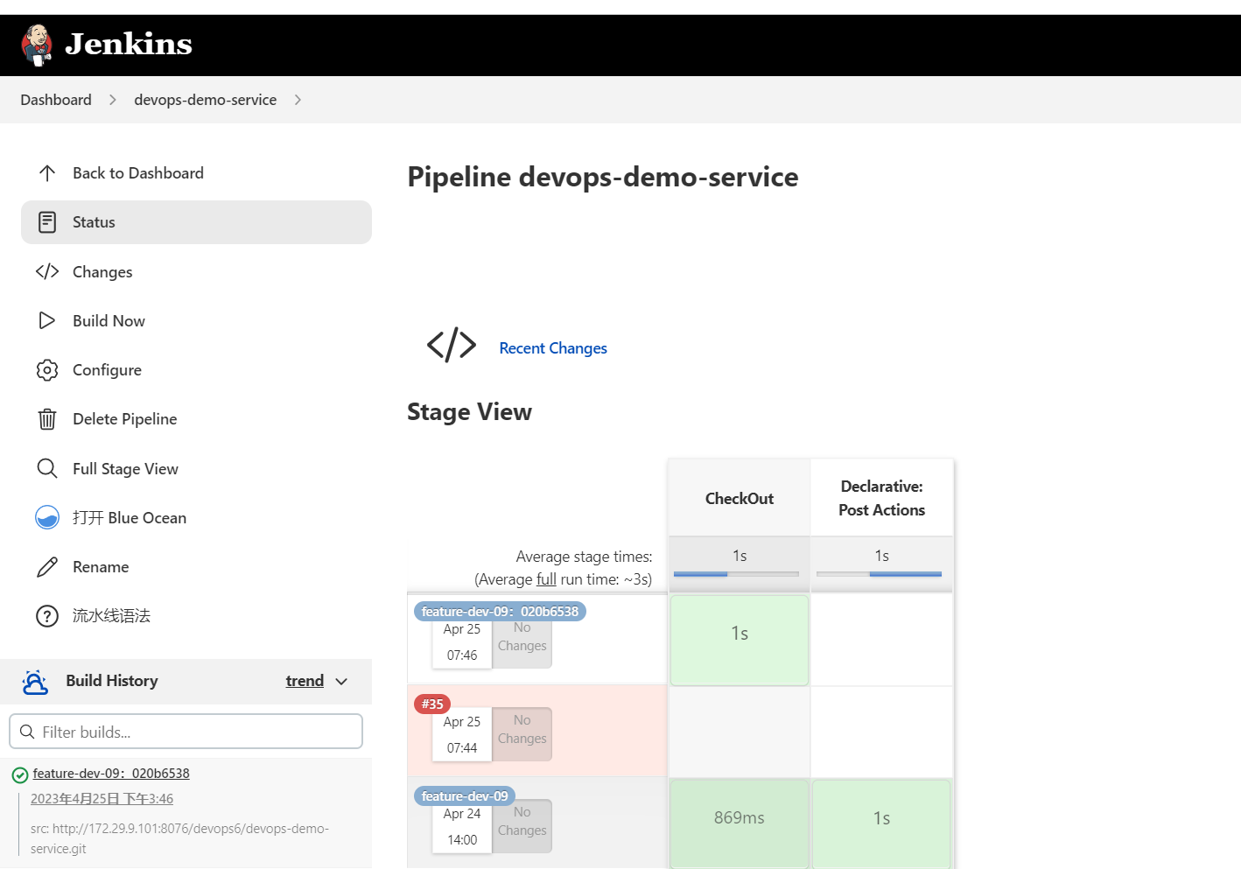Screen dimensions: 1241x869
Task: Open the Dashboard breadcrumb link
Action: pos(56,100)
